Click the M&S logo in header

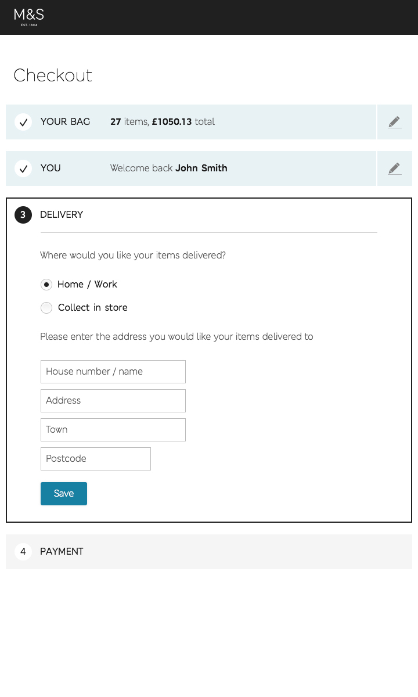click(x=29, y=17)
